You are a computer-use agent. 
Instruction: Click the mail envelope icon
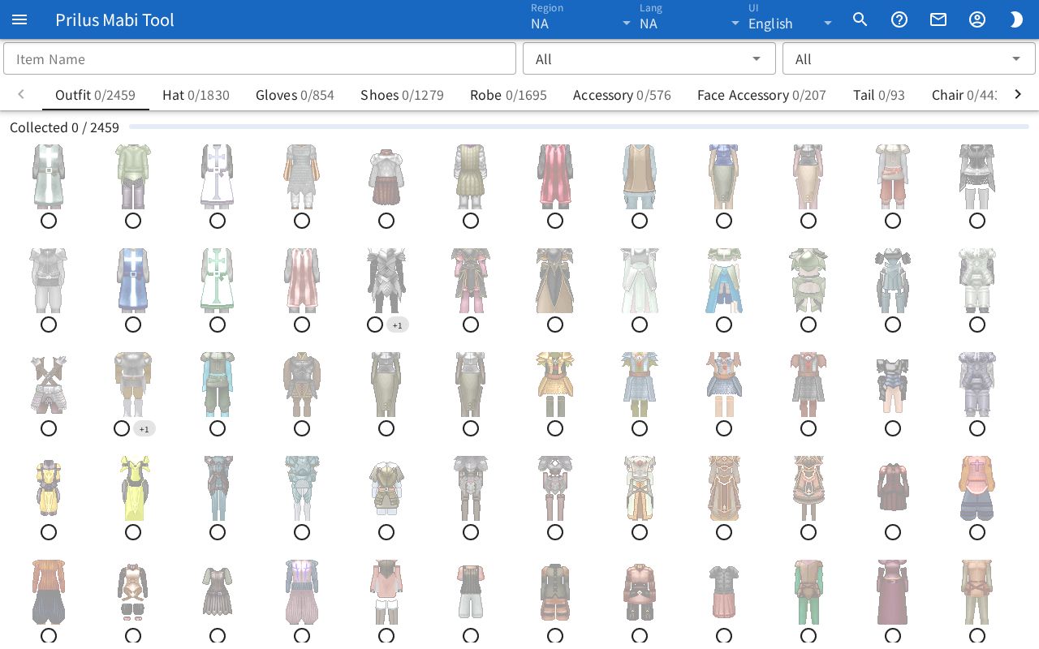[938, 19]
